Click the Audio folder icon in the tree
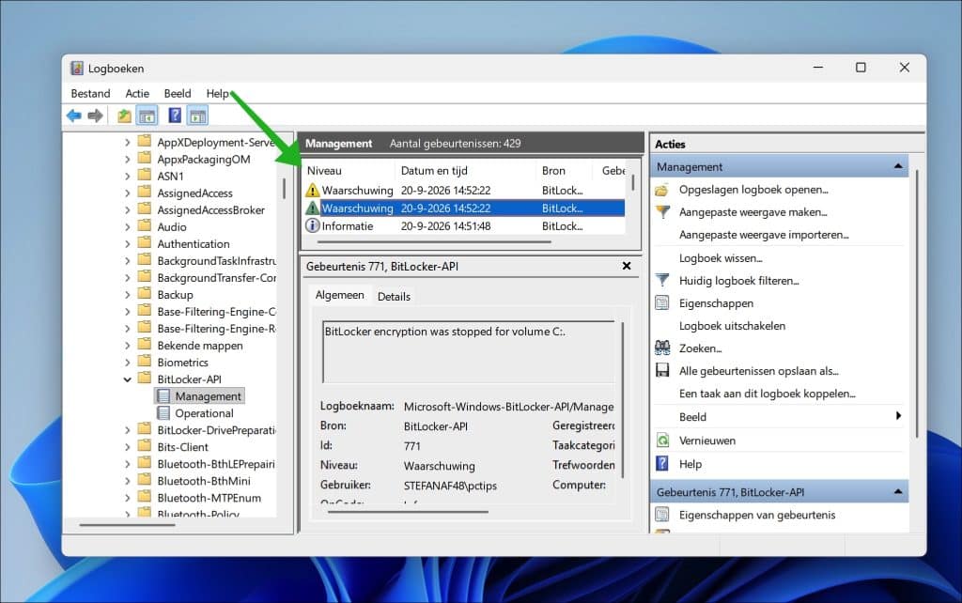This screenshot has width=962, height=603. pyautogui.click(x=145, y=226)
